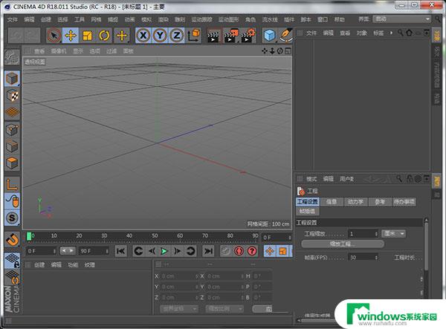Go to end of animation
Image resolution: width=446 pixels, height=329 pixels.
click(208, 251)
